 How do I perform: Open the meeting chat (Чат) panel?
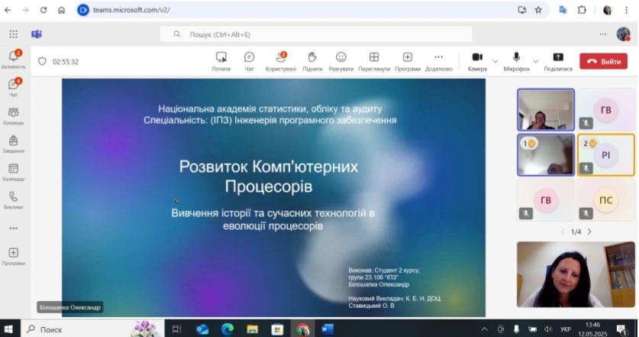point(249,60)
